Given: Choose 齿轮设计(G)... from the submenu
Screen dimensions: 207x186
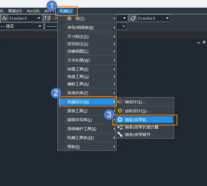Looking at the screenshot, I should click(x=145, y=111).
